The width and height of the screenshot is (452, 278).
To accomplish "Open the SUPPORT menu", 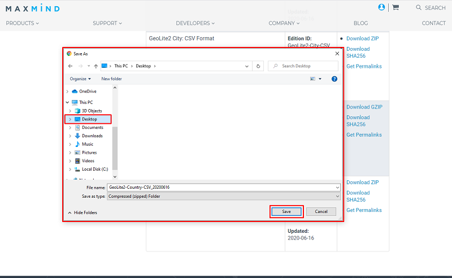I will tap(107, 23).
